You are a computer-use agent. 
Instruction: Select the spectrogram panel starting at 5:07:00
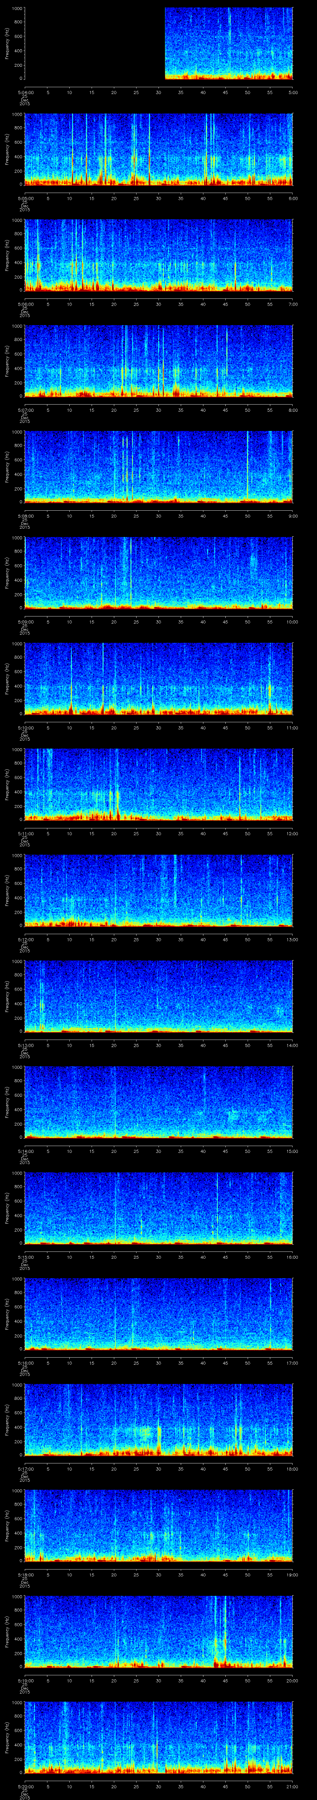159,360
